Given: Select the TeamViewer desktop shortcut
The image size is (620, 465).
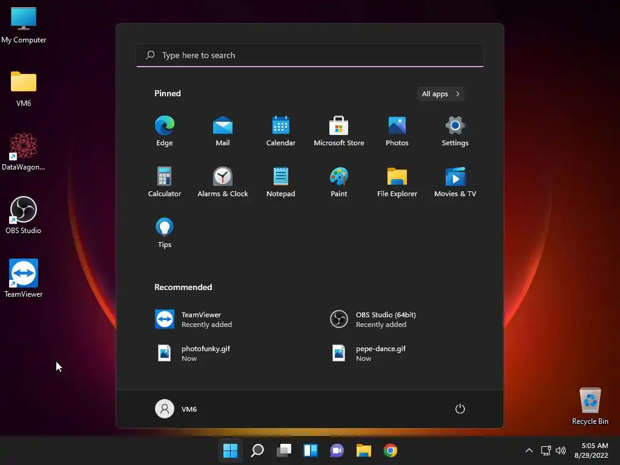Looking at the screenshot, I should tap(24, 279).
